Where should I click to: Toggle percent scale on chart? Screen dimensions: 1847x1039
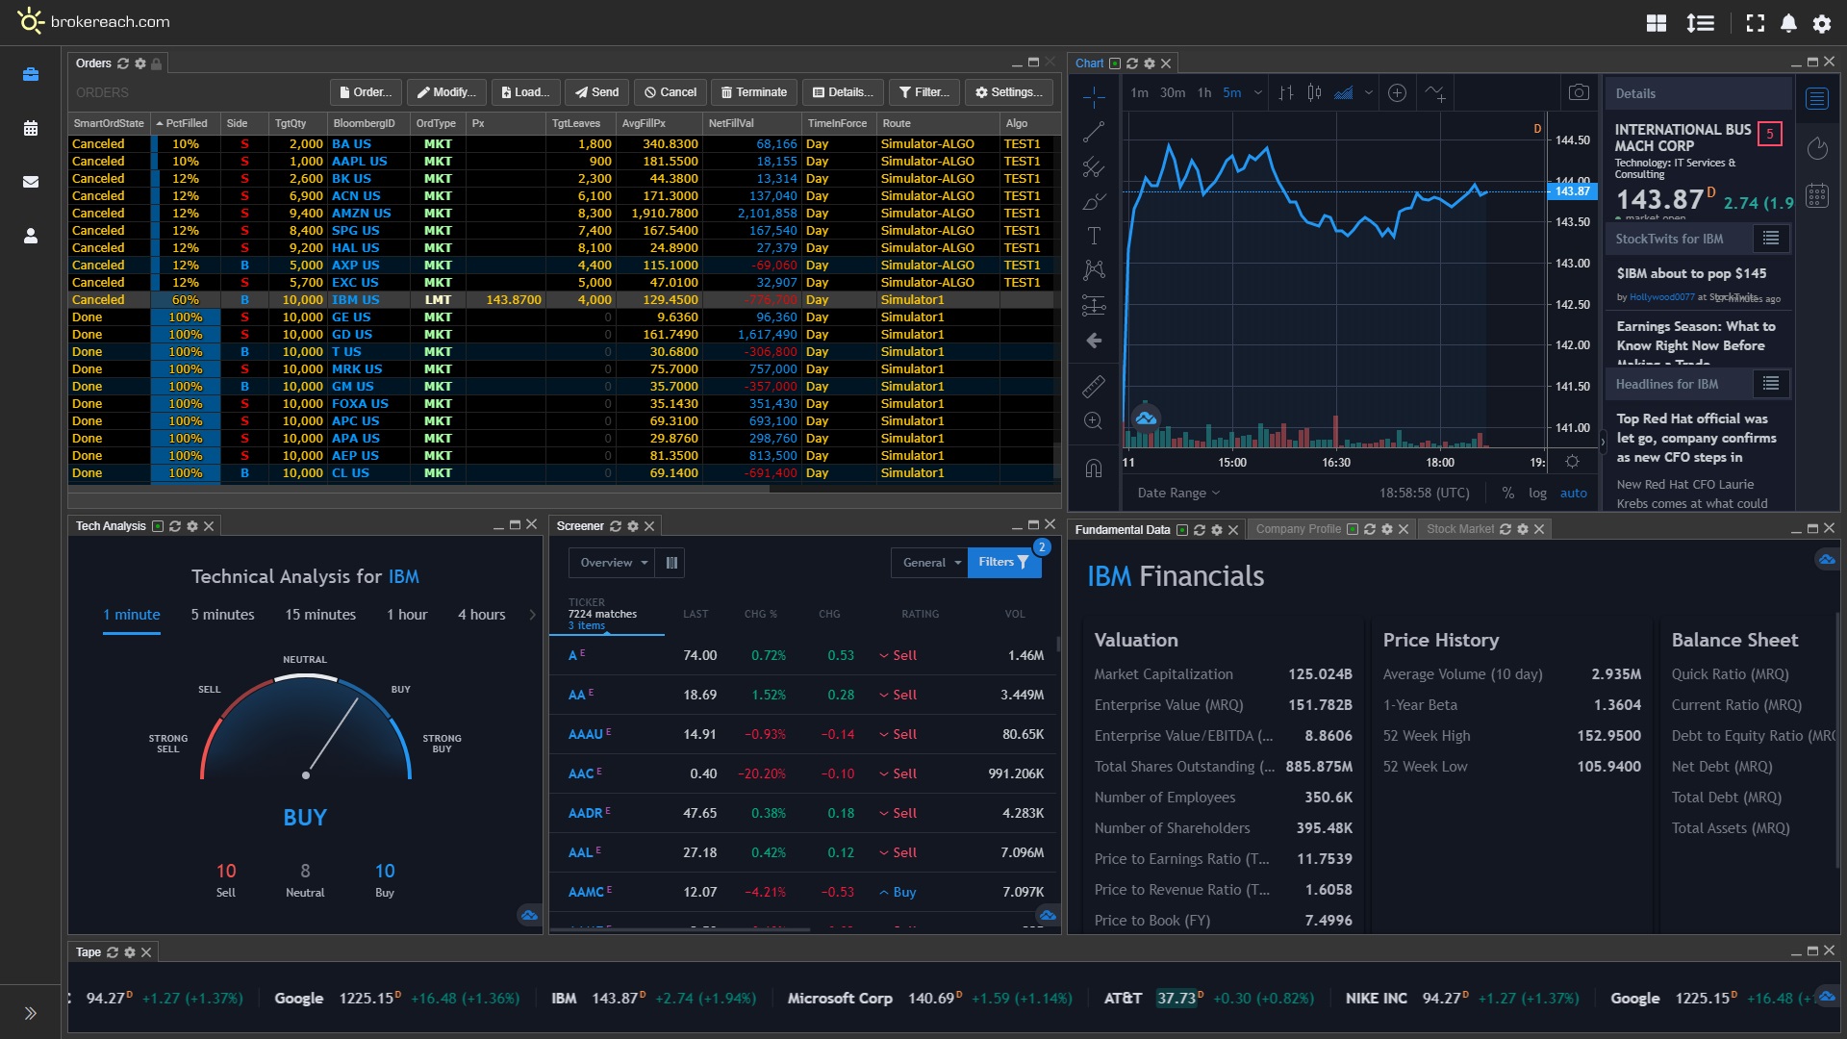pos(1507,493)
